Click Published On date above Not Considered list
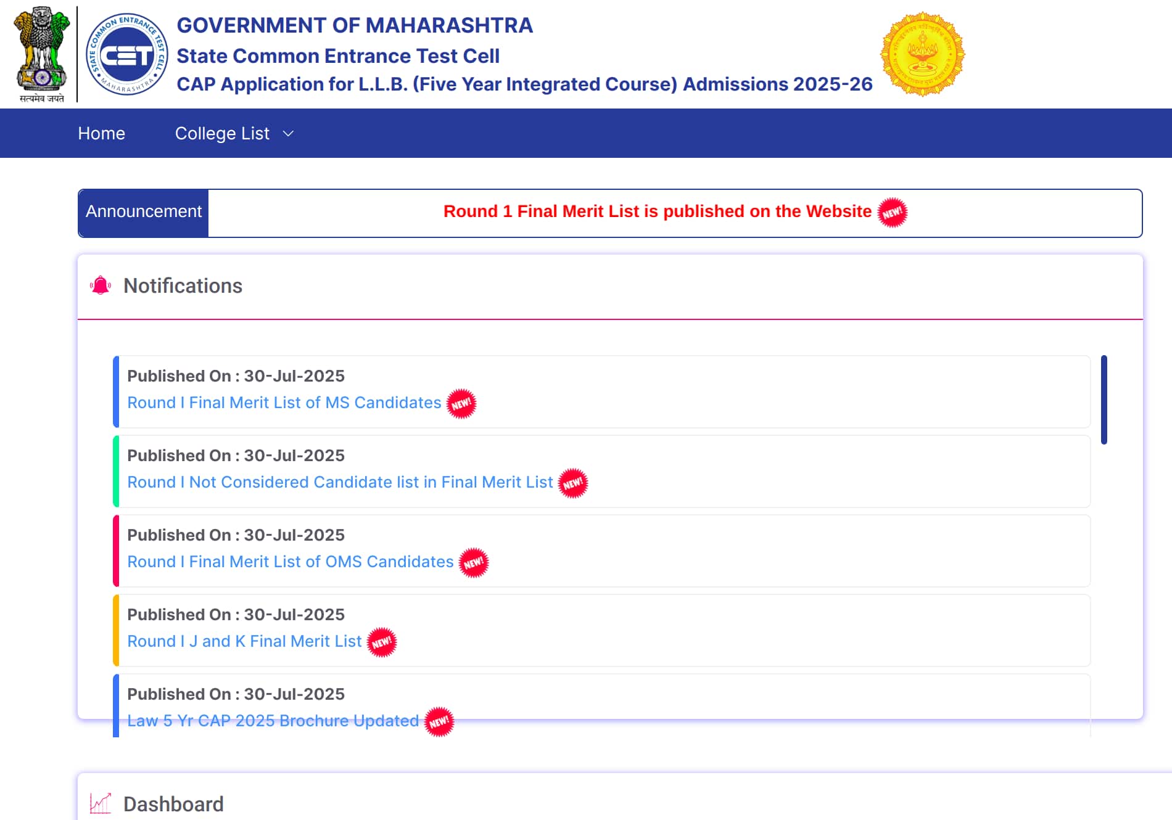This screenshot has height=820, width=1172. pos(236,456)
